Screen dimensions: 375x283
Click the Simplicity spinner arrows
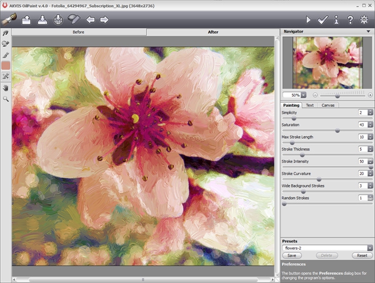point(370,112)
